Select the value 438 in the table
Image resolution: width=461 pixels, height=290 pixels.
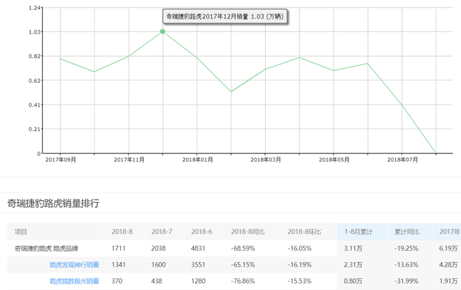click(156, 281)
